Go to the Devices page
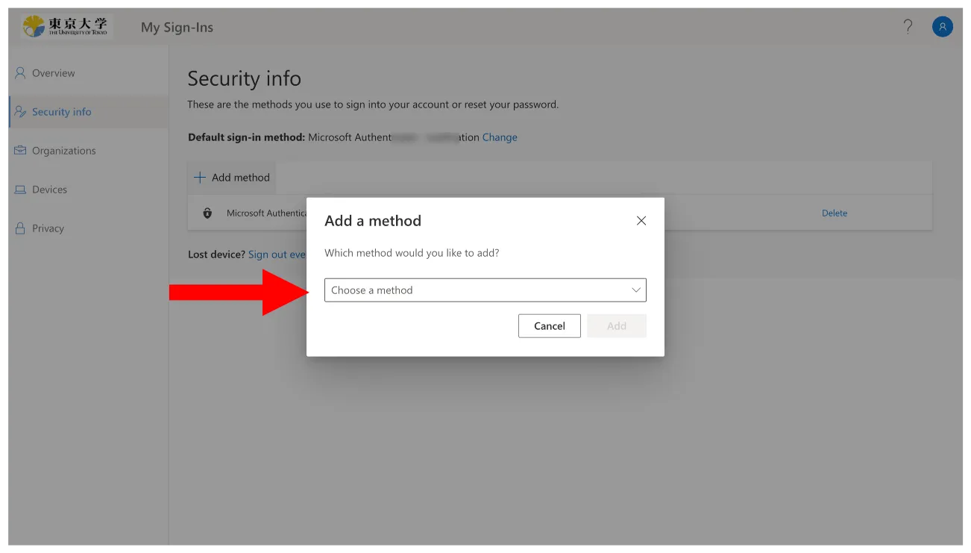Screen dimensions: 971x553 (49, 190)
